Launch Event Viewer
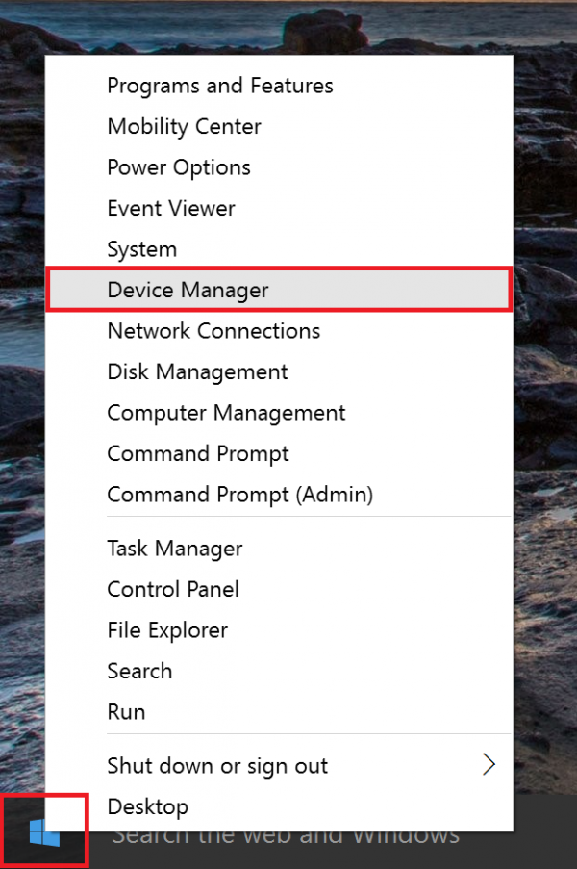This screenshot has height=869, width=577. click(171, 208)
